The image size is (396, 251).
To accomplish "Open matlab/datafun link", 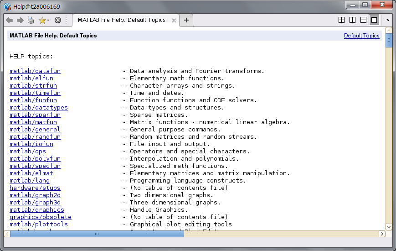I will [35, 71].
